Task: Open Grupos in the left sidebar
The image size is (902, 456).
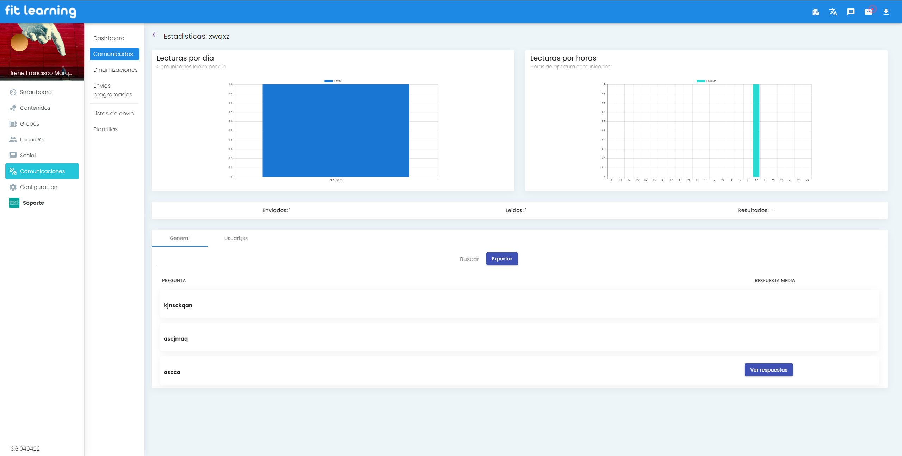Action: click(29, 124)
